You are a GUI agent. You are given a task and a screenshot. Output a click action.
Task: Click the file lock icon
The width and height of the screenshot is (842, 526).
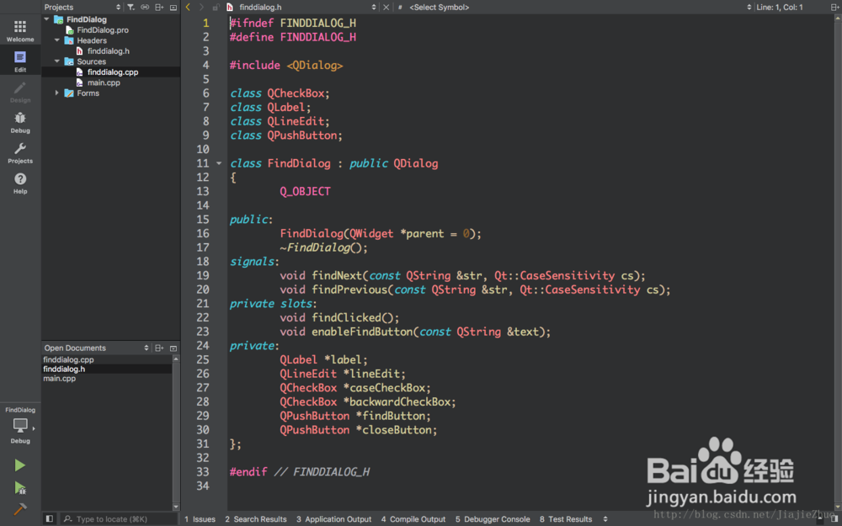216,7
